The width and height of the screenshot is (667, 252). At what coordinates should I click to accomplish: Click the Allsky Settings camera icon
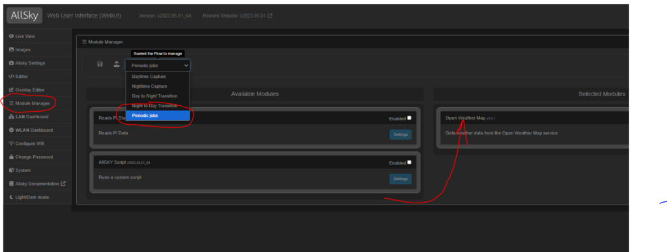coord(12,63)
